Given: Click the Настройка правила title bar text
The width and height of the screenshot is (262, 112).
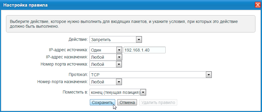Looking at the screenshot, I should [26, 5].
